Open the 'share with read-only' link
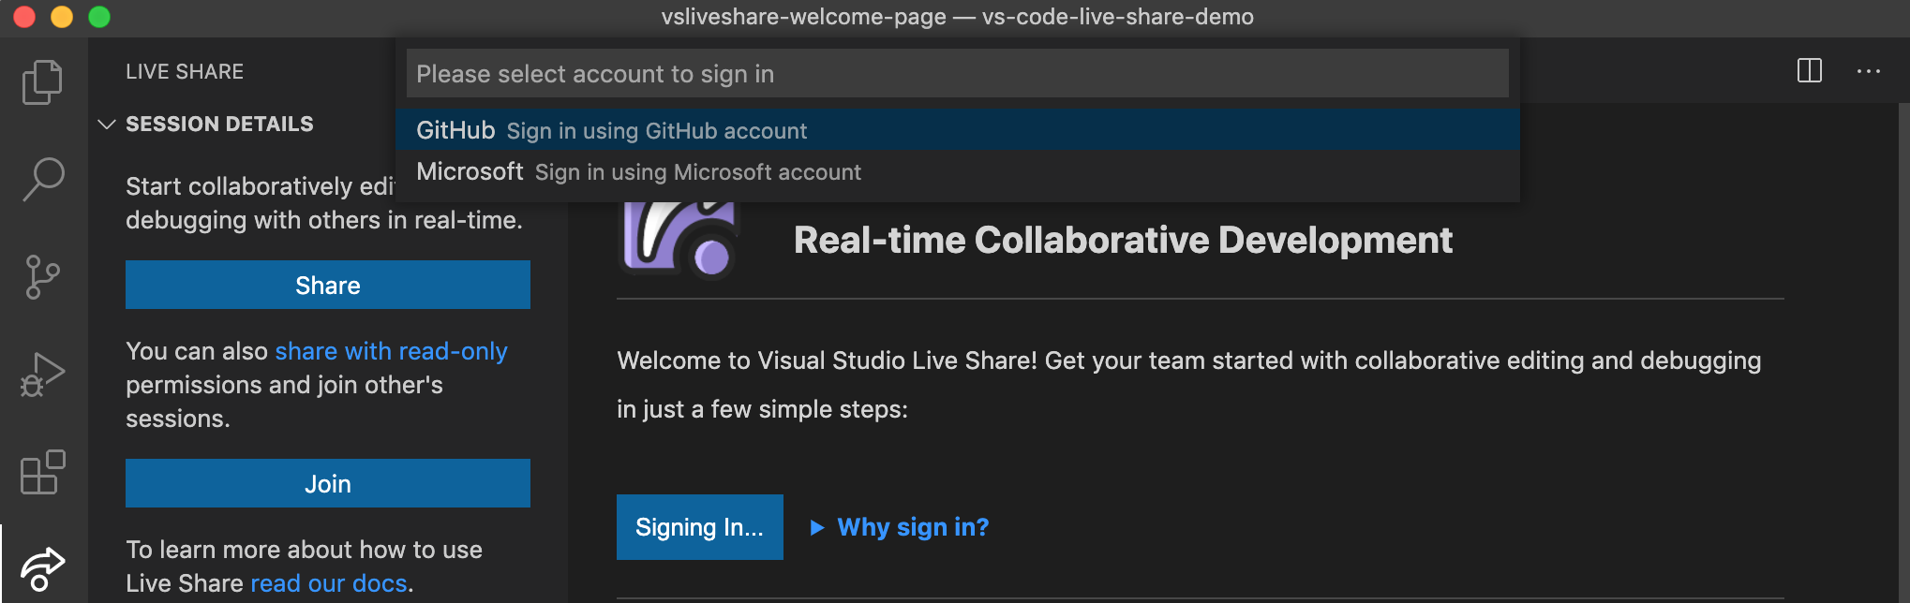Screen dimensions: 1910x603 point(391,351)
